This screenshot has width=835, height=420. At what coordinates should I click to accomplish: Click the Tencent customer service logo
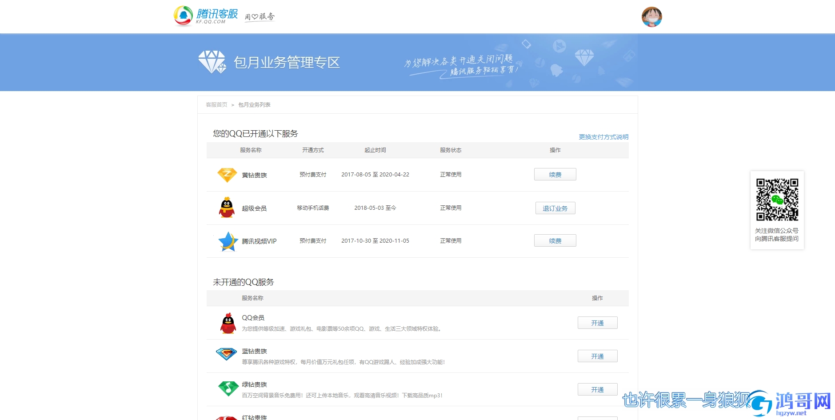click(206, 16)
